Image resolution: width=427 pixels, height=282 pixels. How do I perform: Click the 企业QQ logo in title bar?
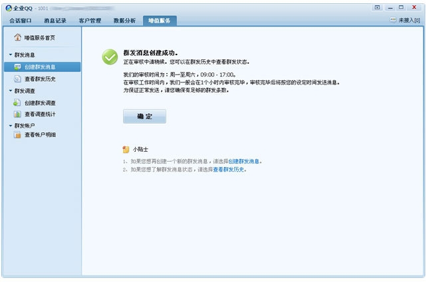point(9,8)
